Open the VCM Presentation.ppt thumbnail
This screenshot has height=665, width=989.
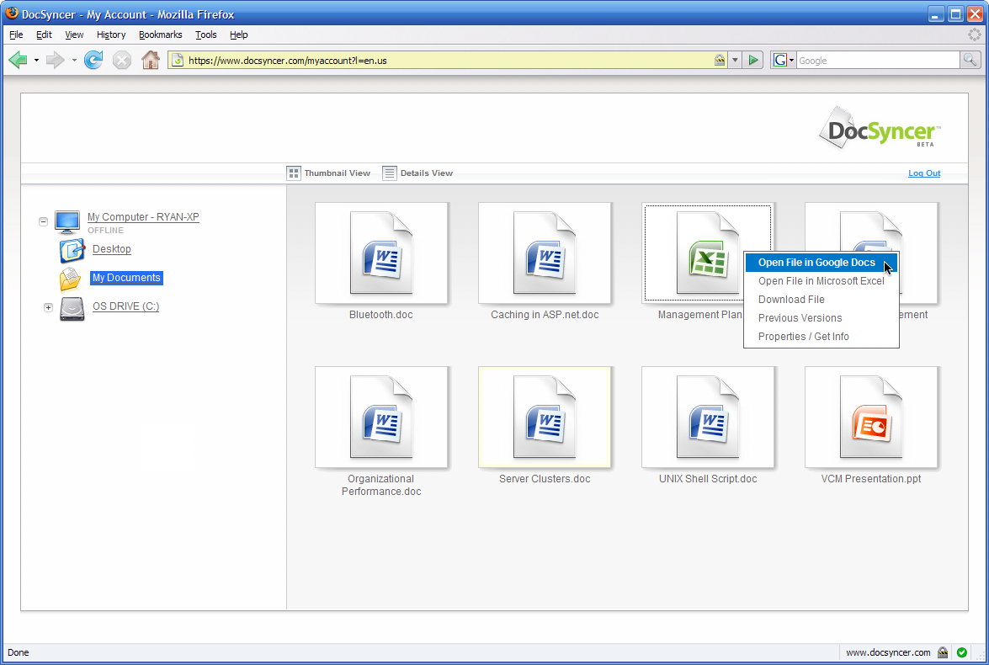(x=870, y=418)
